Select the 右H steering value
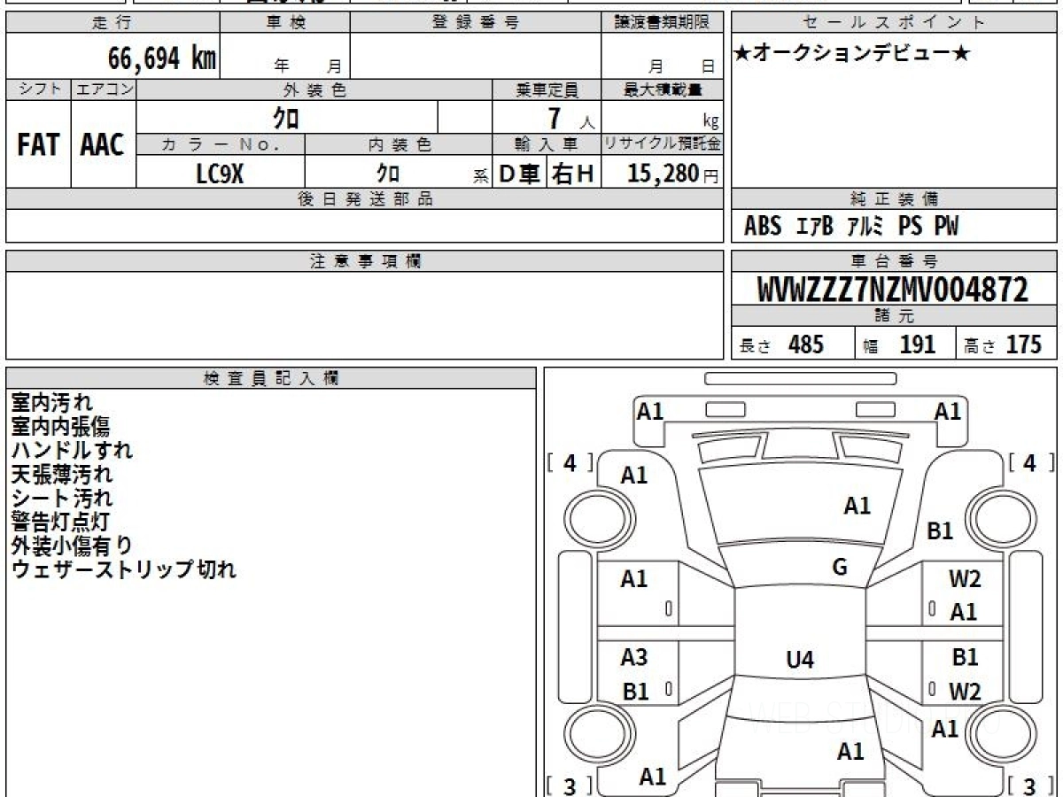Image resolution: width=1063 pixels, height=797 pixels. pyautogui.click(x=573, y=174)
